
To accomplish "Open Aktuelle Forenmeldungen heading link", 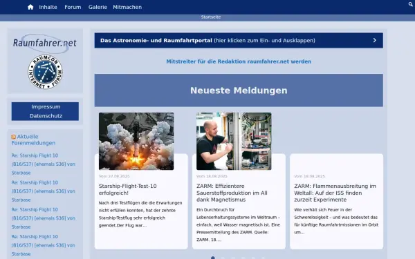I will pos(33,140).
